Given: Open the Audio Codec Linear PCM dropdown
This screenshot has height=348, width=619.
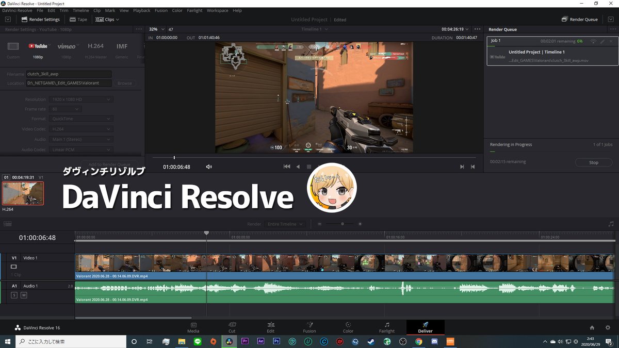Looking at the screenshot, I should [82, 150].
